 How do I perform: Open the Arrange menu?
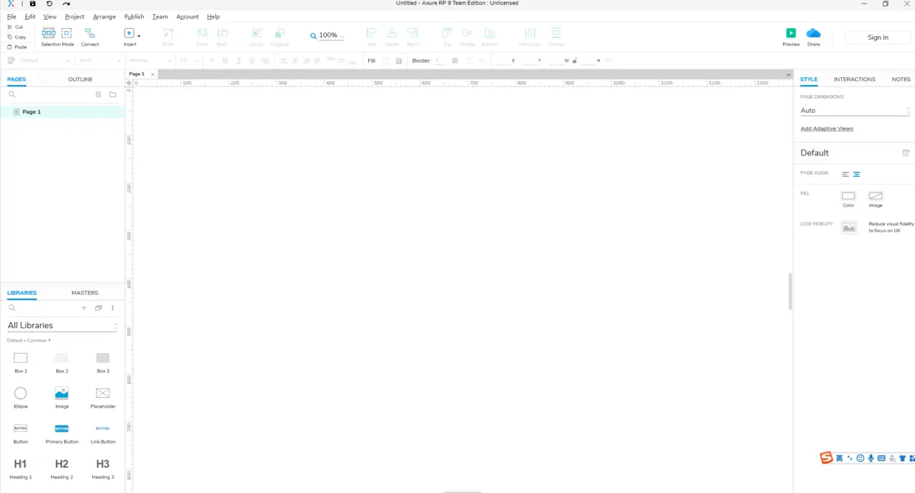coord(104,16)
